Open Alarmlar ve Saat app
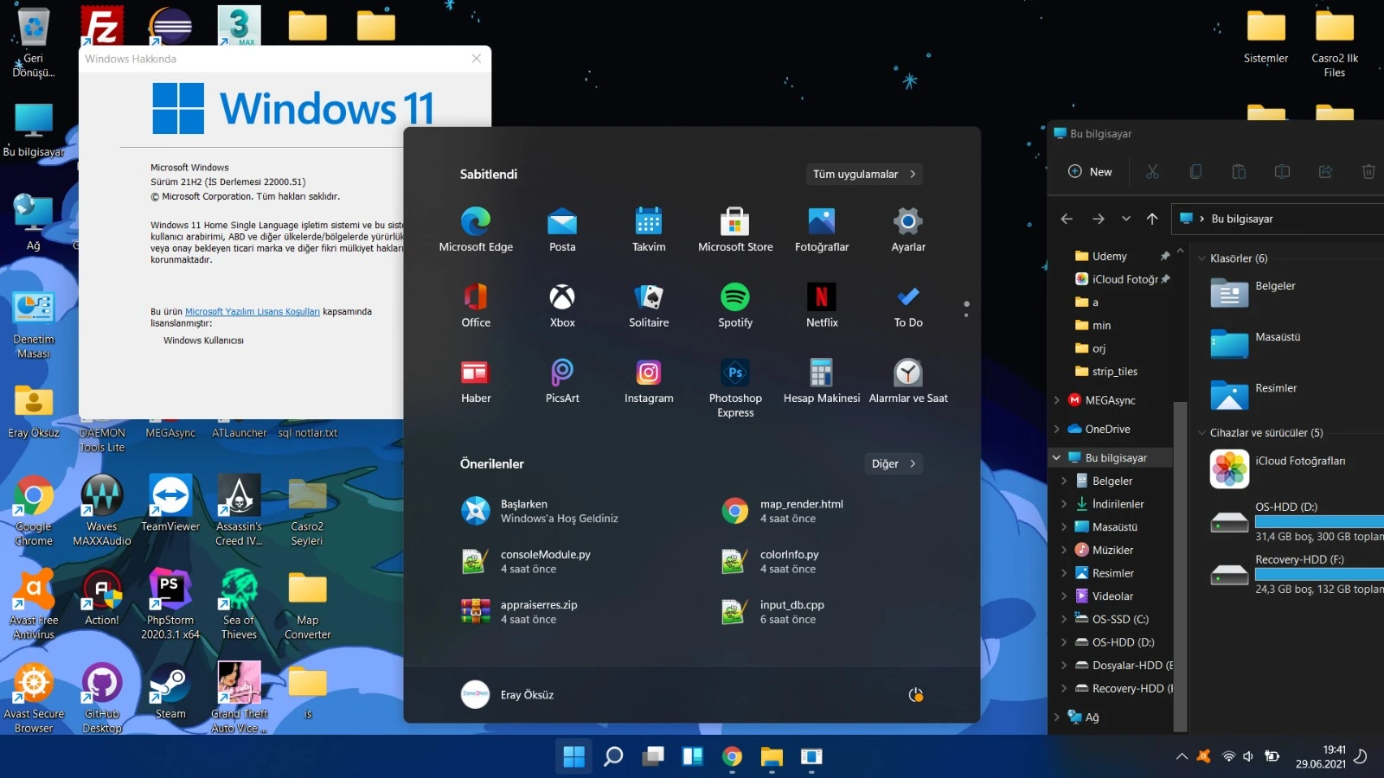This screenshot has width=1384, height=778. click(x=908, y=381)
